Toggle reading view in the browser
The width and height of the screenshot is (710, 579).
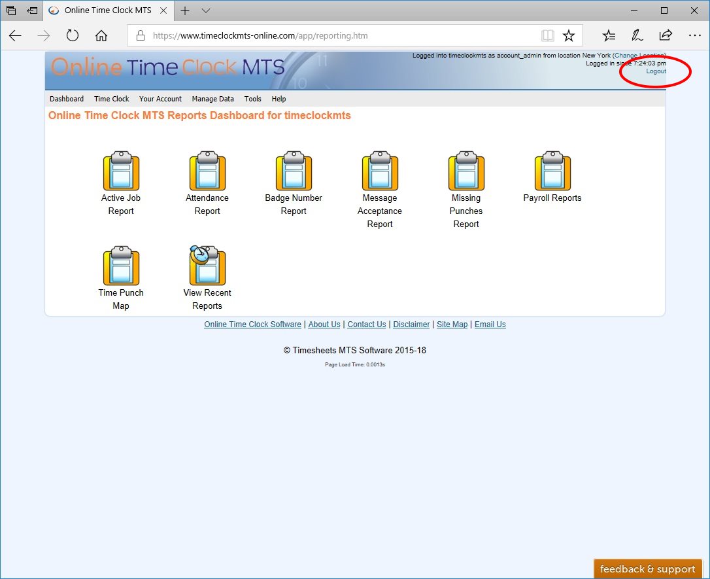[547, 35]
